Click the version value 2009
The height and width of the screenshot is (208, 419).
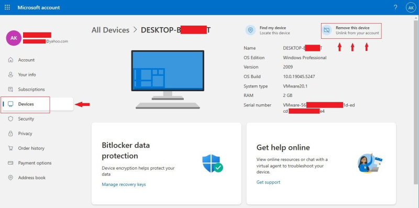coord(288,67)
